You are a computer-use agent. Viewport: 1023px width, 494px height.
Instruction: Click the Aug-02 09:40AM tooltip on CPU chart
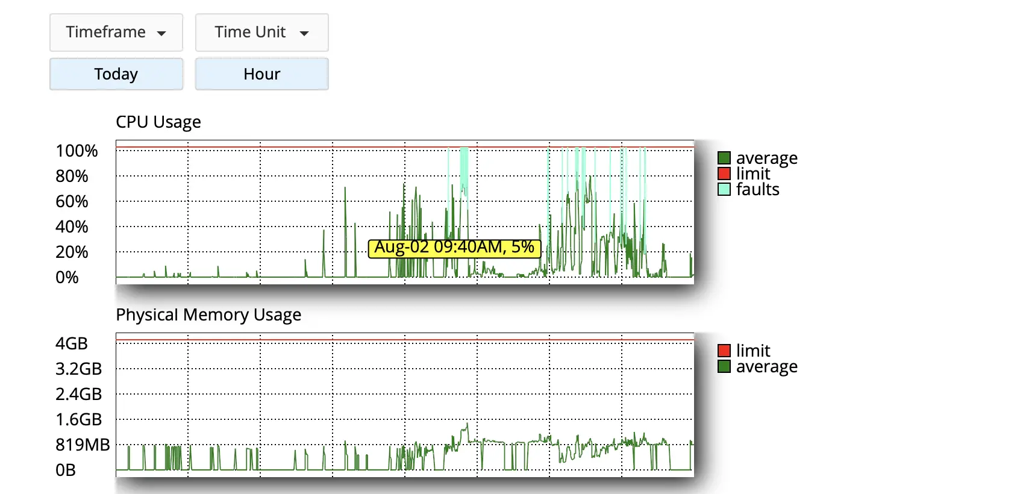[x=455, y=248]
